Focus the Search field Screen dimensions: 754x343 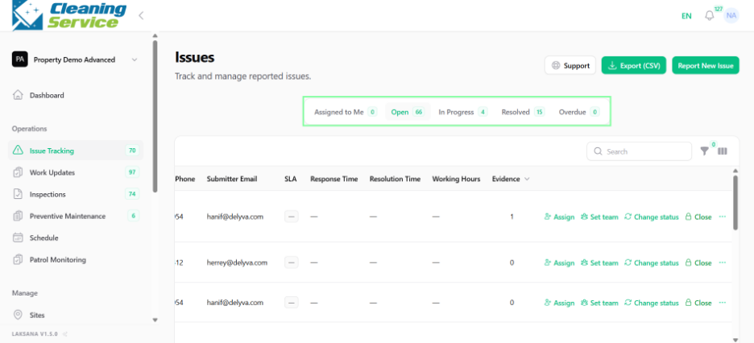click(639, 151)
